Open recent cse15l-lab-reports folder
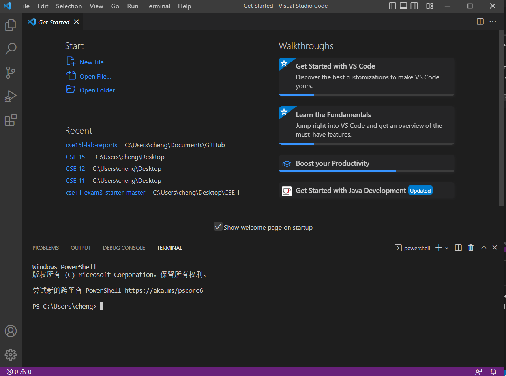 tap(92, 145)
